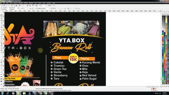Expand the undo history dropdown arrow
The height and width of the screenshot is (95, 169).
pyautogui.click(x=21, y=5)
